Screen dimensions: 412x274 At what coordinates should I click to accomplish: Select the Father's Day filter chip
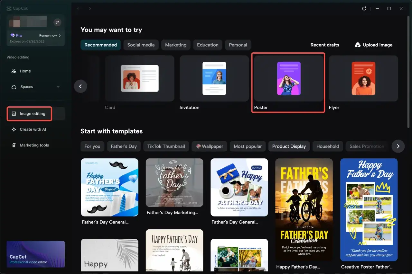[x=124, y=146]
